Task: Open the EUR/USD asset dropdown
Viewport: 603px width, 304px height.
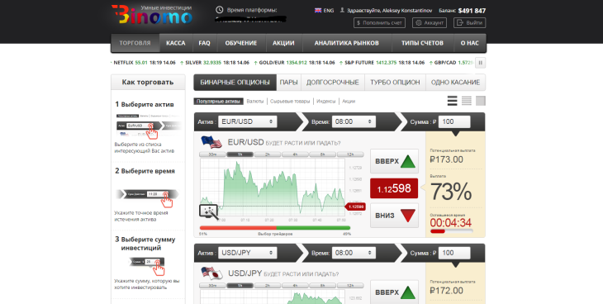Action: [x=247, y=121]
